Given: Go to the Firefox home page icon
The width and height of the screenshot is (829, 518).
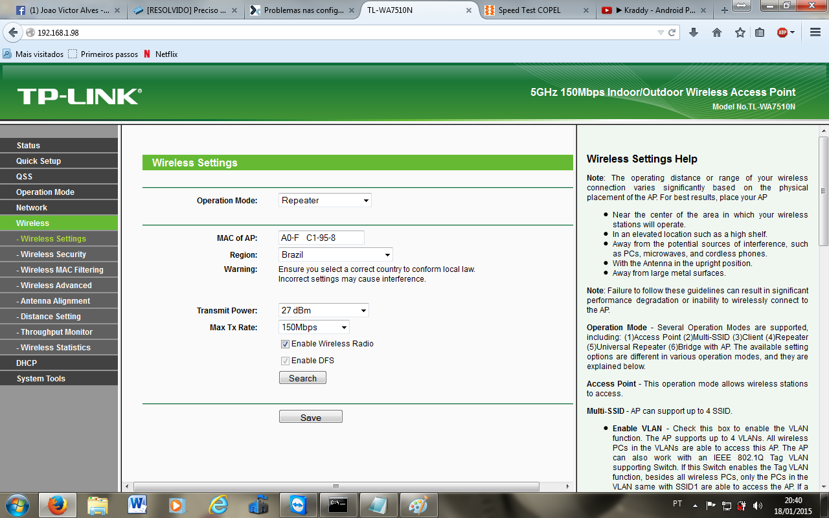Looking at the screenshot, I should [x=717, y=32].
